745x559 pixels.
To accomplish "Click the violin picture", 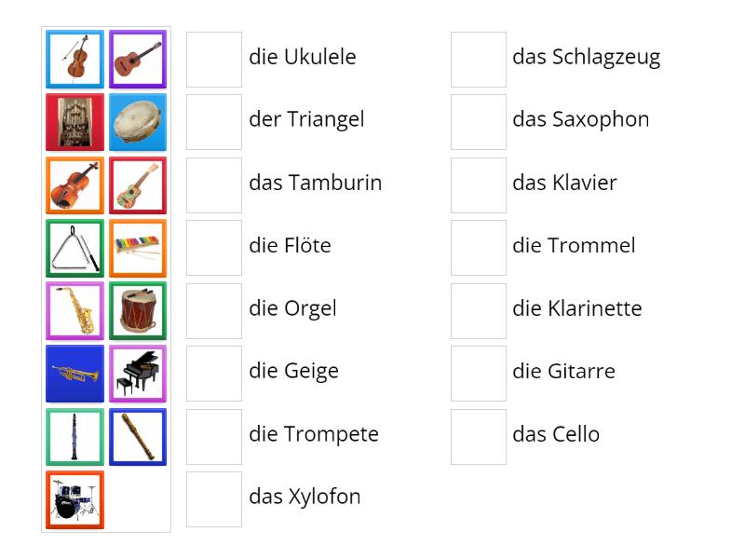I will click(74, 184).
